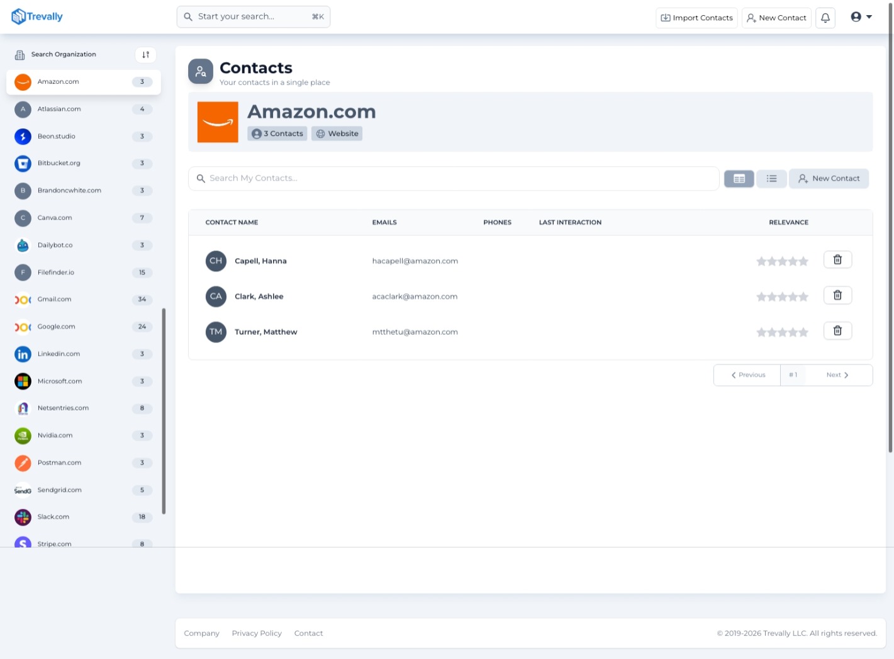Delete contact Turner, Matthew

tap(837, 331)
